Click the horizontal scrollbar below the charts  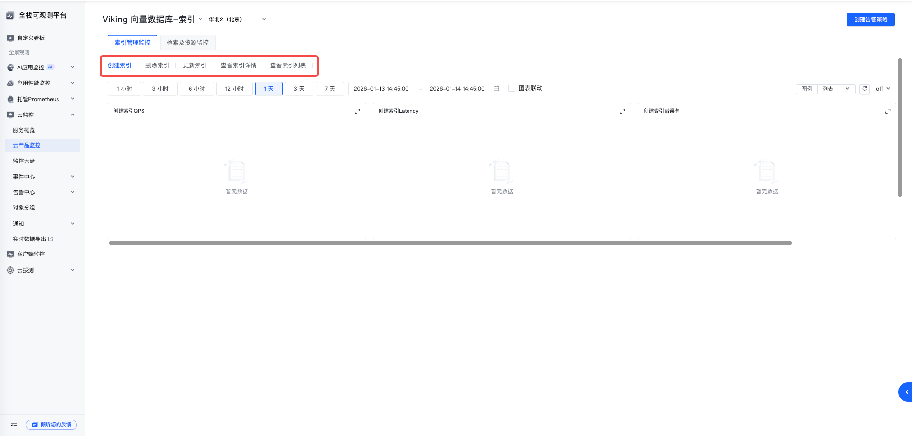[450, 243]
